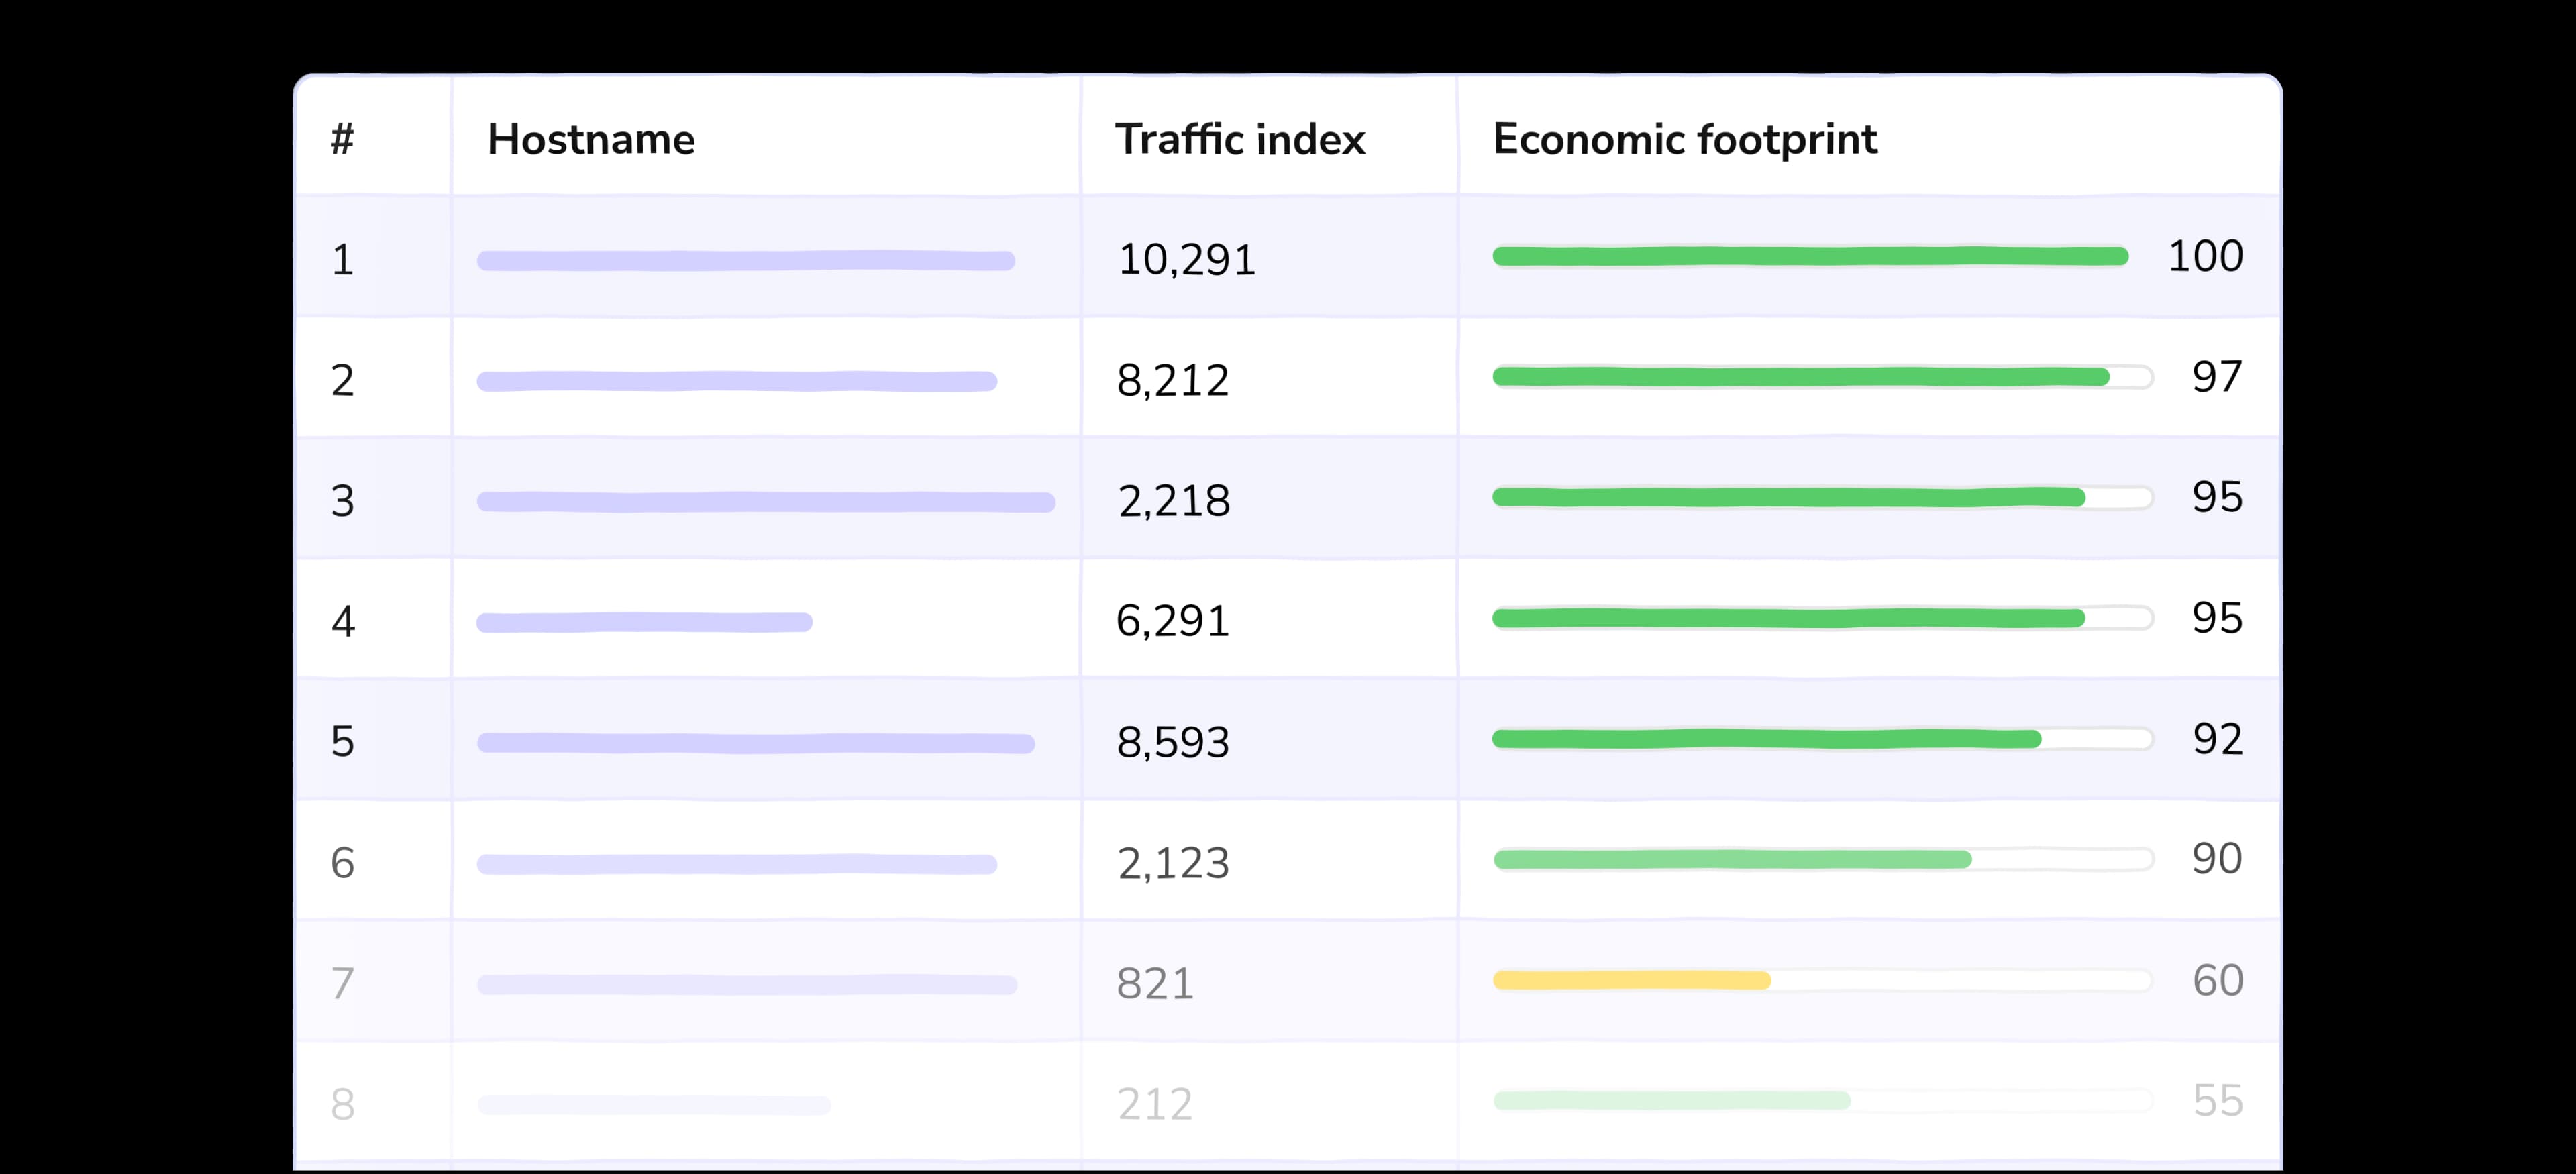Open the hostname link in row 6
Viewport: 2576px width, 1174px height.
click(x=736, y=864)
